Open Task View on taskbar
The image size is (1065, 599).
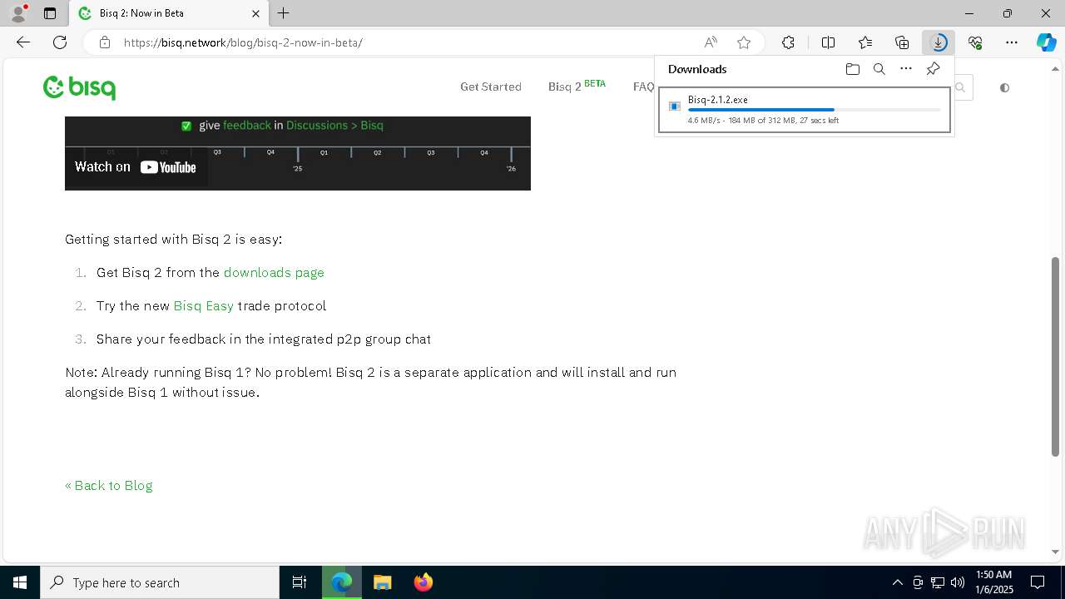(300, 582)
